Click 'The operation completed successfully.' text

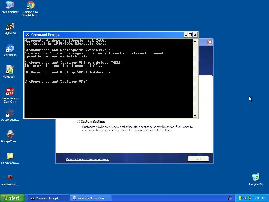tap(63, 66)
